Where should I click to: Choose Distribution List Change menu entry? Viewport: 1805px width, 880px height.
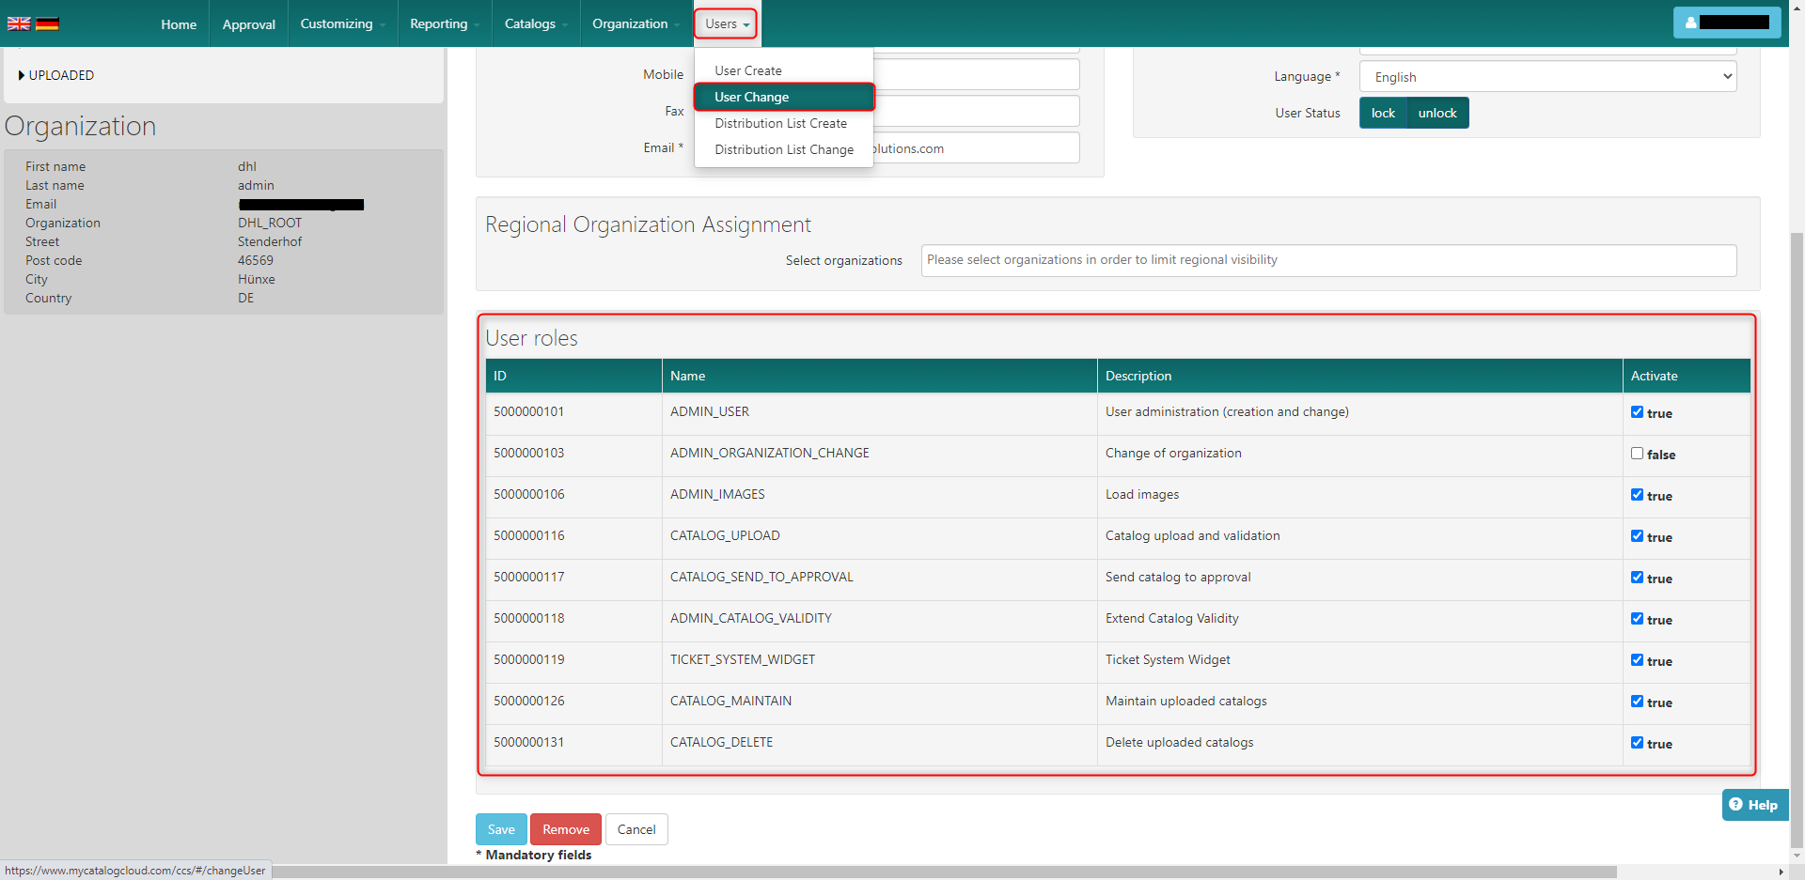tap(783, 149)
